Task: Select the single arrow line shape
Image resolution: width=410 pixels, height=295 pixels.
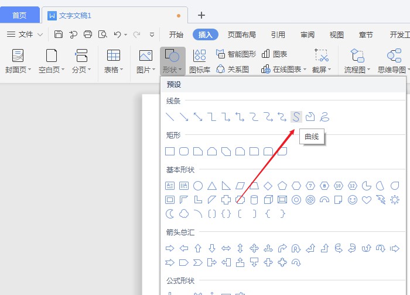Action: pos(184,117)
